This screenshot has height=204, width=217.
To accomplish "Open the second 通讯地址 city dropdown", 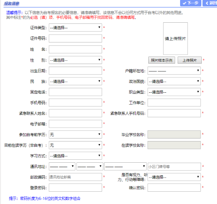I will click(90, 166).
